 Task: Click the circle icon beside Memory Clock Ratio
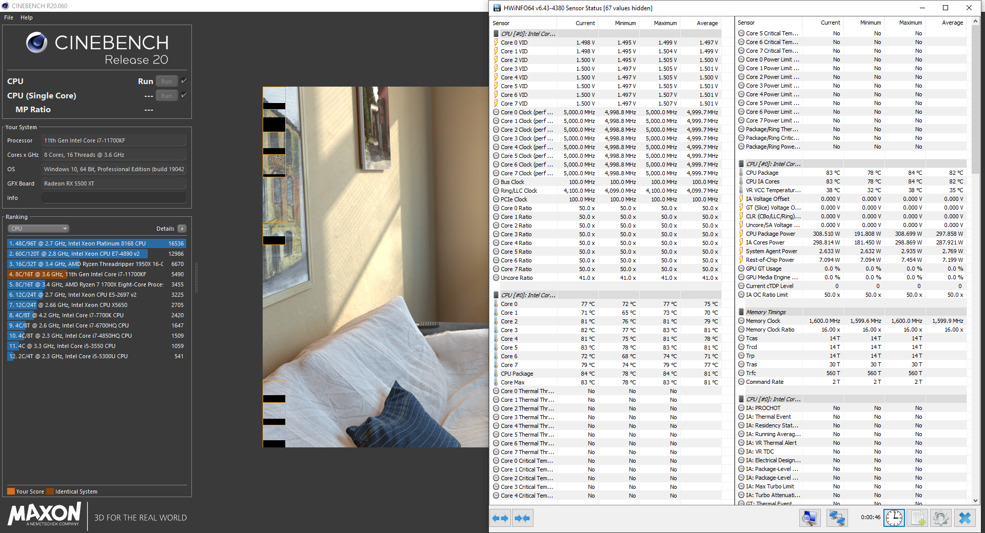click(x=741, y=330)
